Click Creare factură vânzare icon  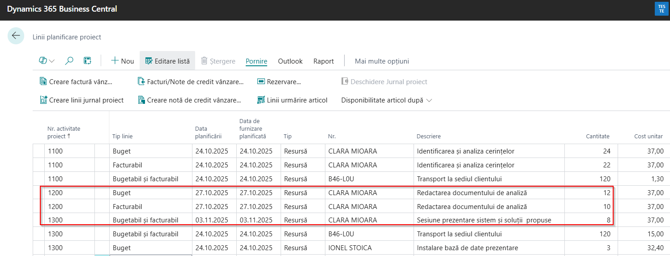(x=43, y=81)
